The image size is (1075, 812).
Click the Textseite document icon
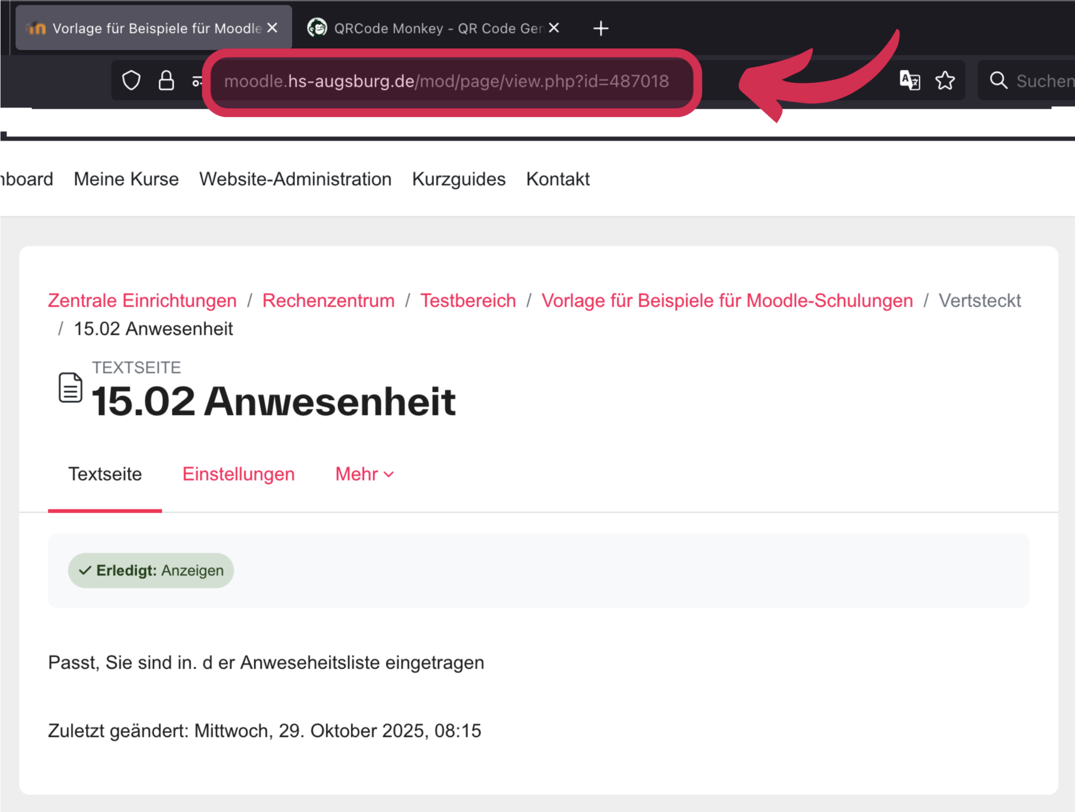(70, 387)
